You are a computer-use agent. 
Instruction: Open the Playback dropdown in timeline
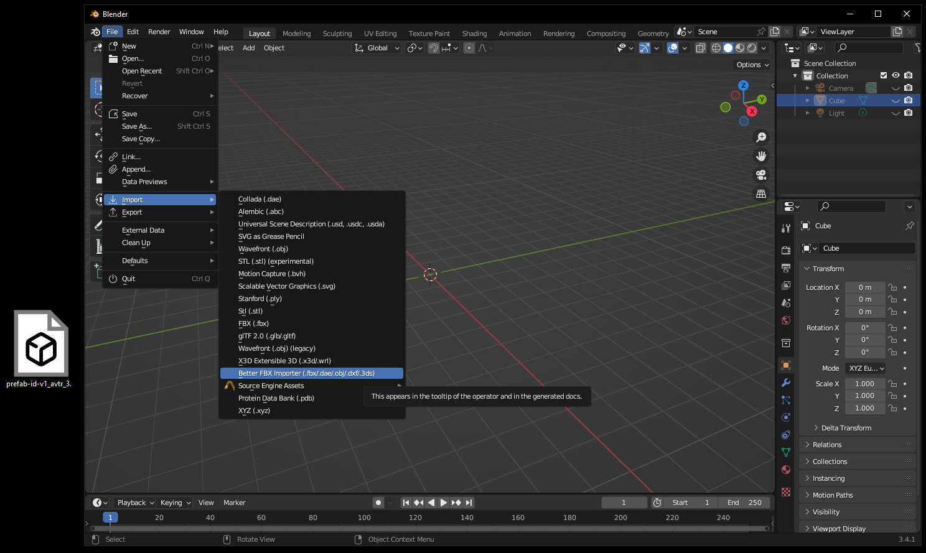(x=135, y=503)
